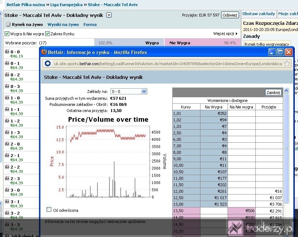Click the Zamknij button in the popup

pyautogui.click(x=273, y=93)
